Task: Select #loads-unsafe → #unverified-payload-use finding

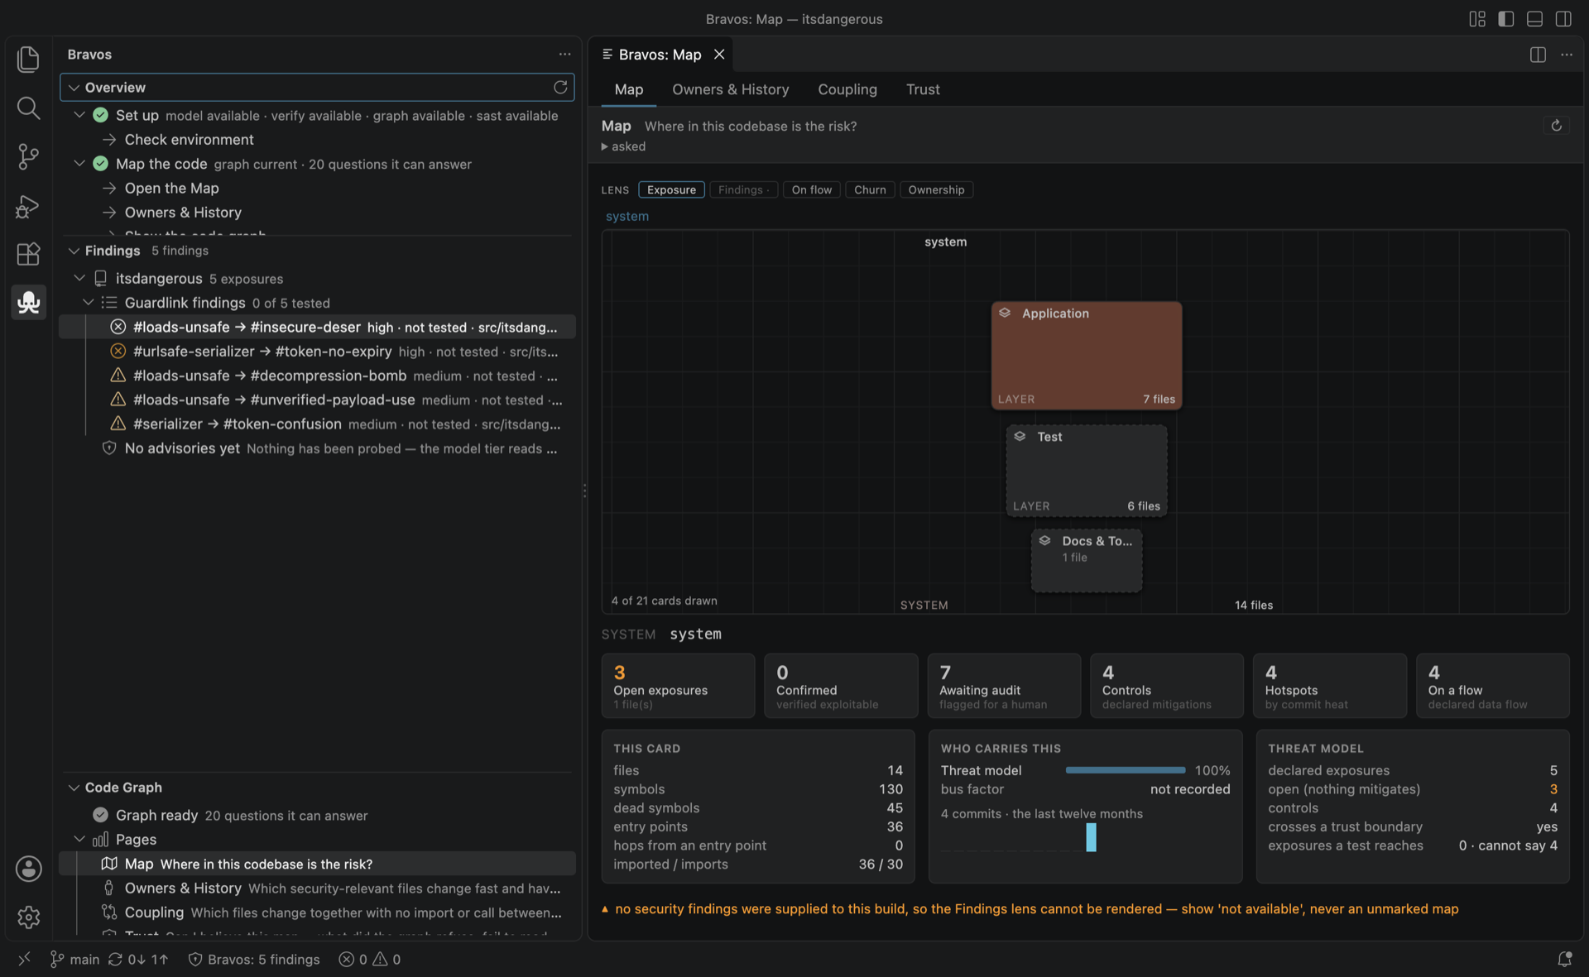Action: click(x=317, y=400)
